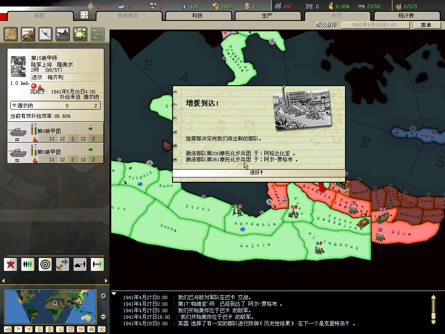This screenshot has width=445, height=334.
Task: Click the transport capacity truck icon
Action: [x=361, y=6]
